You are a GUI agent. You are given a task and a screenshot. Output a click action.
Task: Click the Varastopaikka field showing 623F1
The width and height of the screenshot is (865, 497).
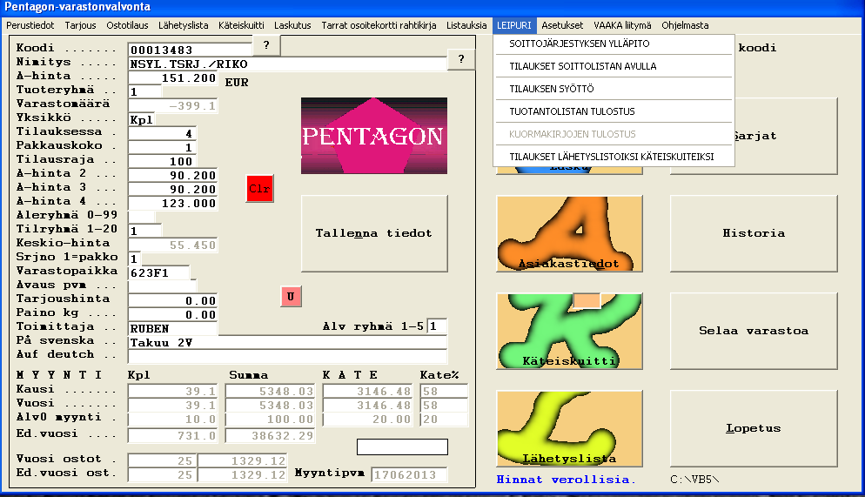(x=159, y=272)
